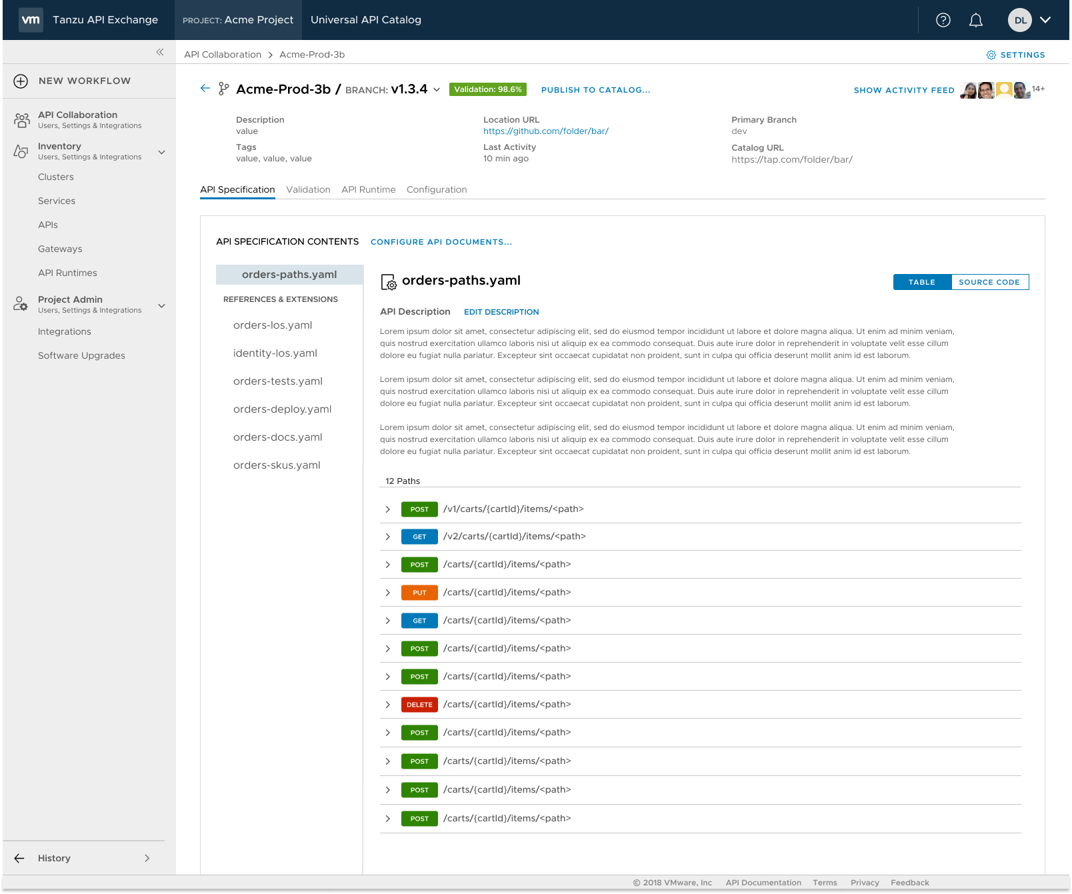Viewport: 1072px width, 894px height.
Task: Click the API Documentation footer link
Action: [763, 883]
